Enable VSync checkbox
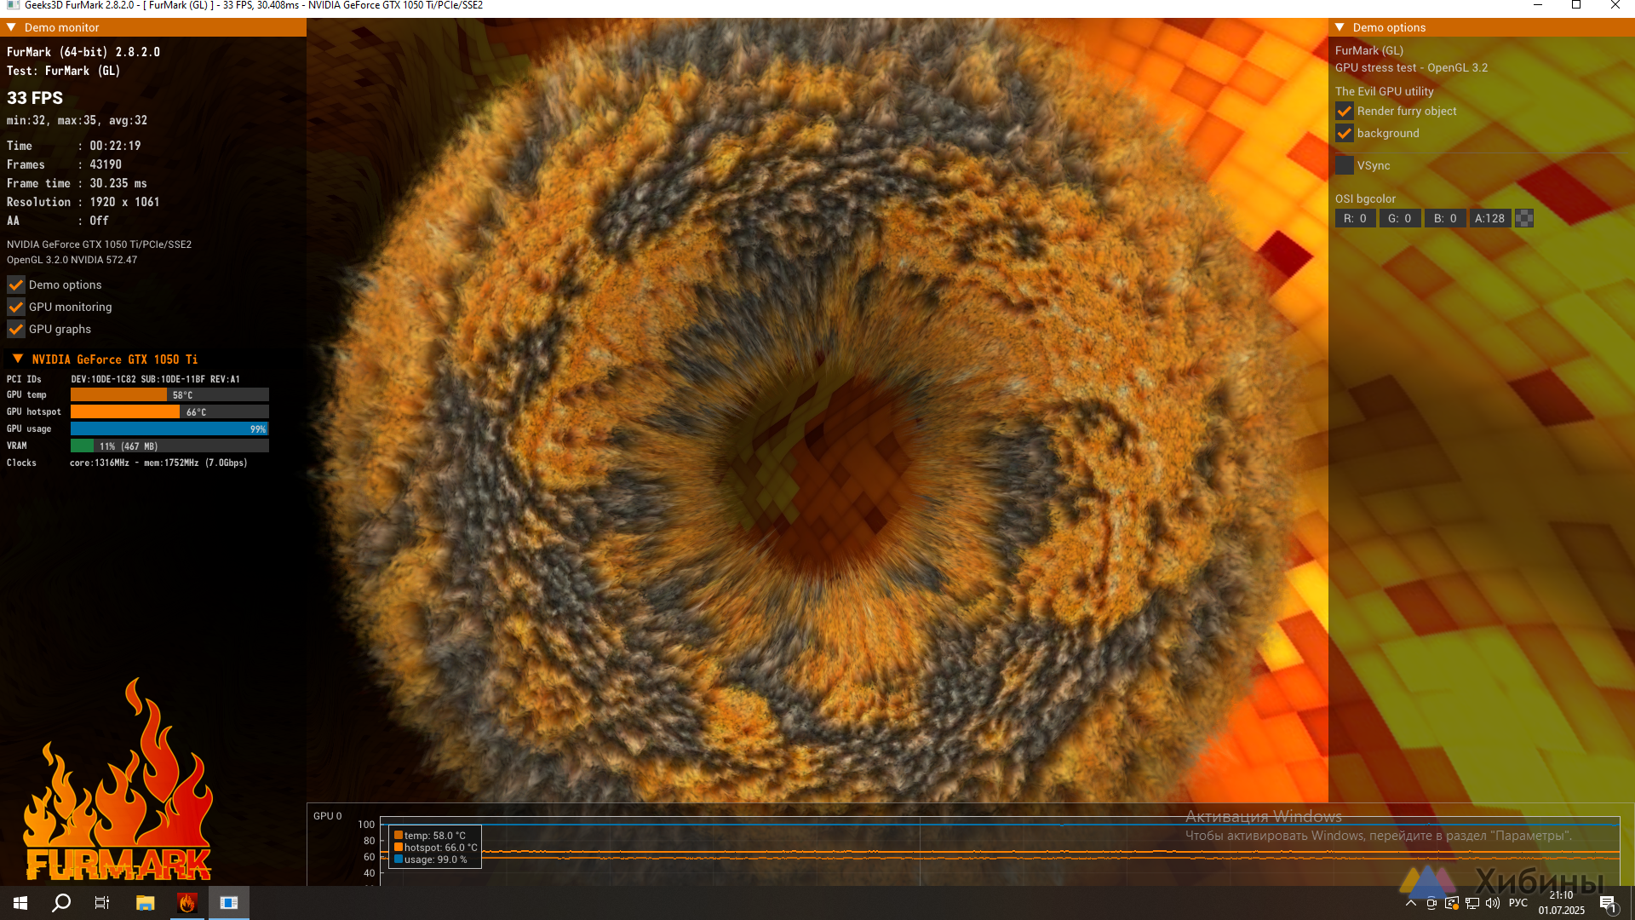 point(1345,166)
